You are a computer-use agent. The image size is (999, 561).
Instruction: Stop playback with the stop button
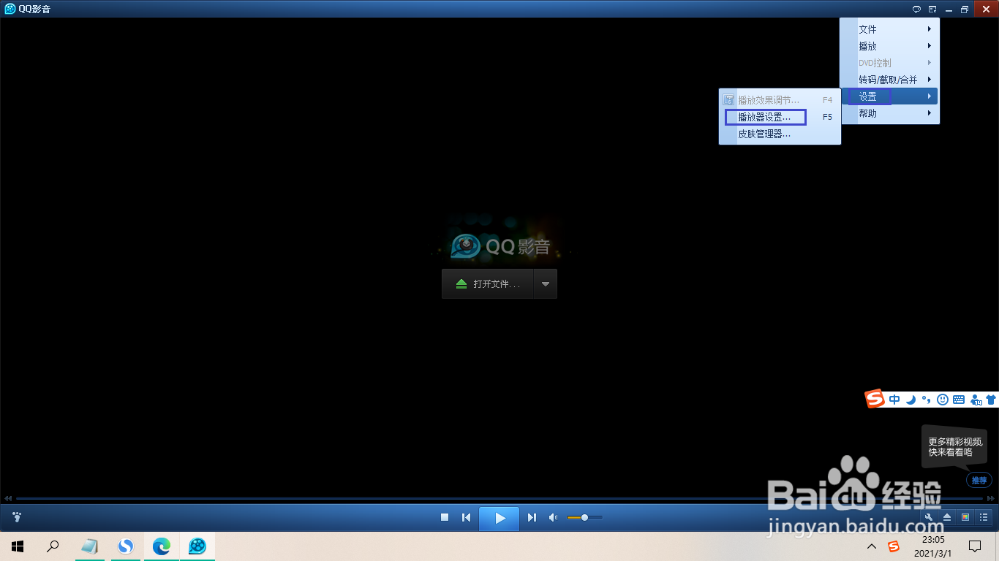coord(444,517)
